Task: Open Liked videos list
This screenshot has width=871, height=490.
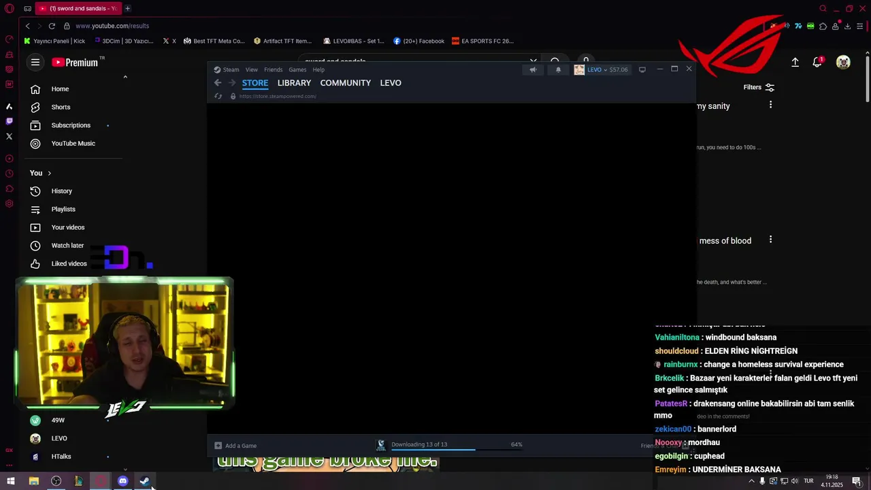Action: pyautogui.click(x=69, y=263)
